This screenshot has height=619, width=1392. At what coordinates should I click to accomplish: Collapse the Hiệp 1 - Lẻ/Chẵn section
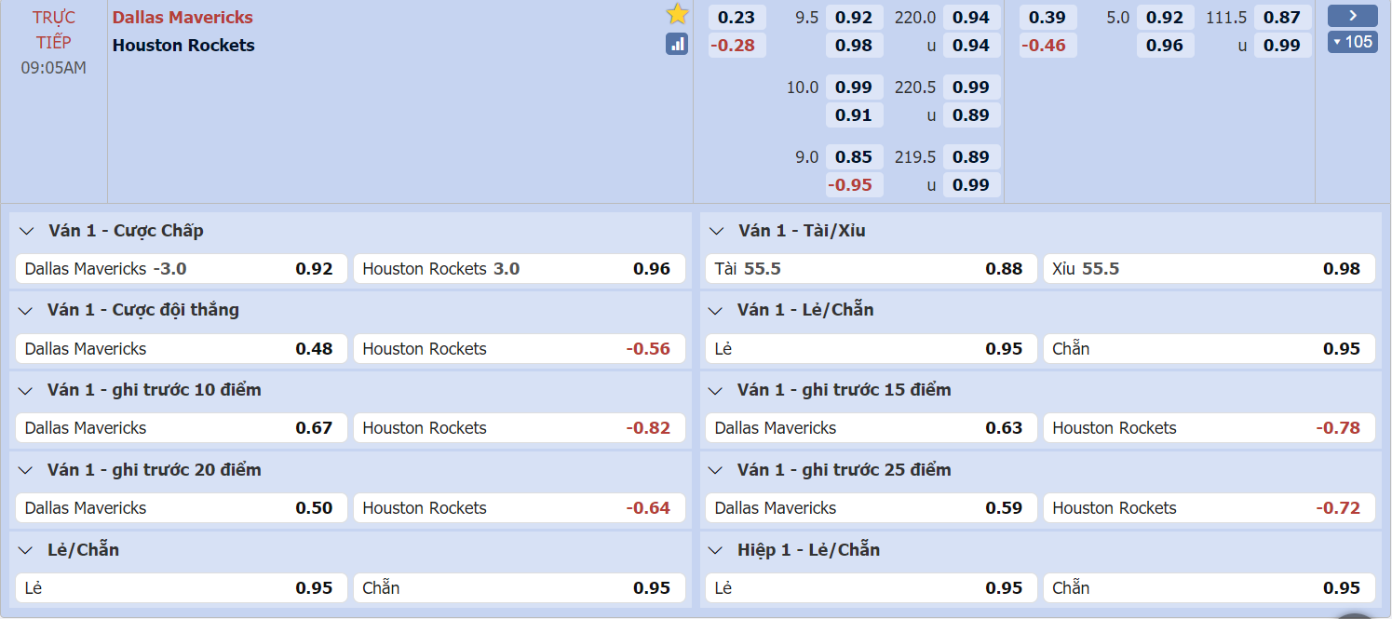pyautogui.click(x=717, y=550)
